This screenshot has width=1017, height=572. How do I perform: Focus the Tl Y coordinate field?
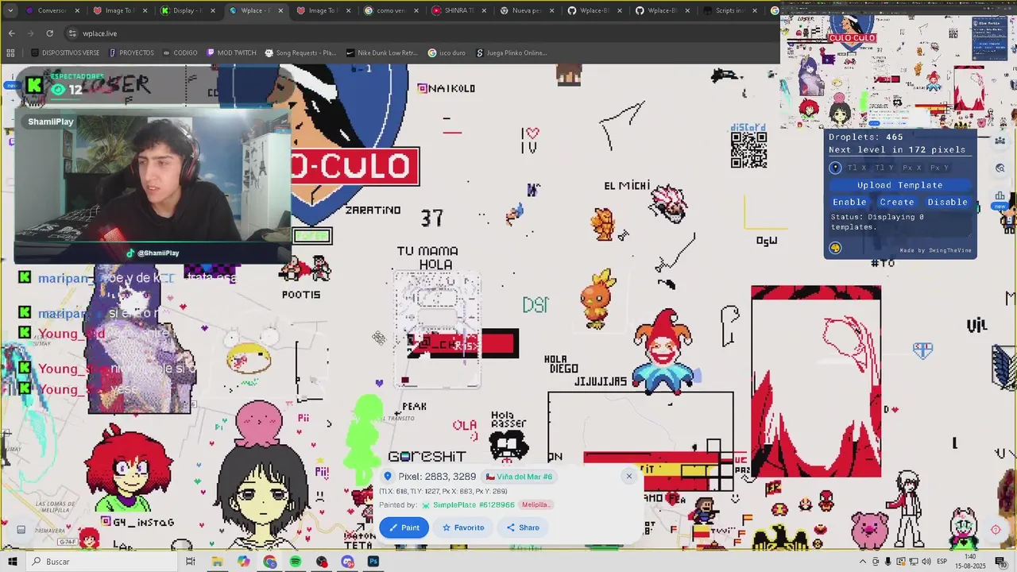click(x=884, y=168)
